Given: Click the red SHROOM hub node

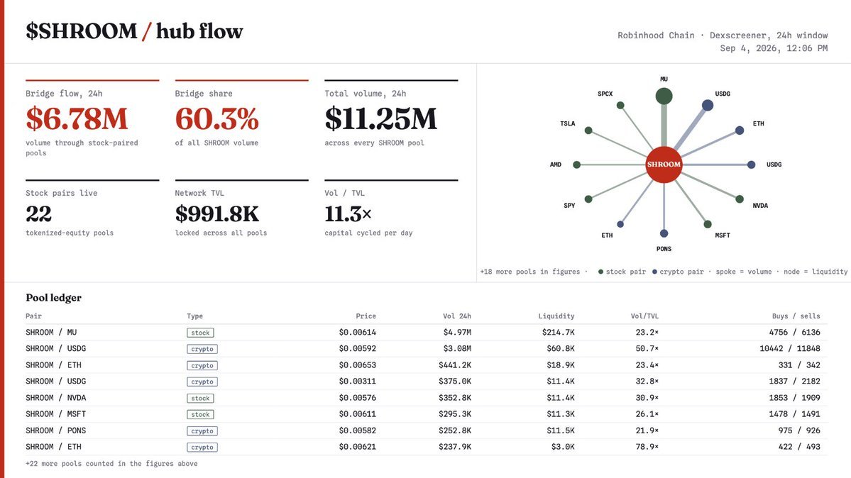Looking at the screenshot, I should (x=663, y=165).
